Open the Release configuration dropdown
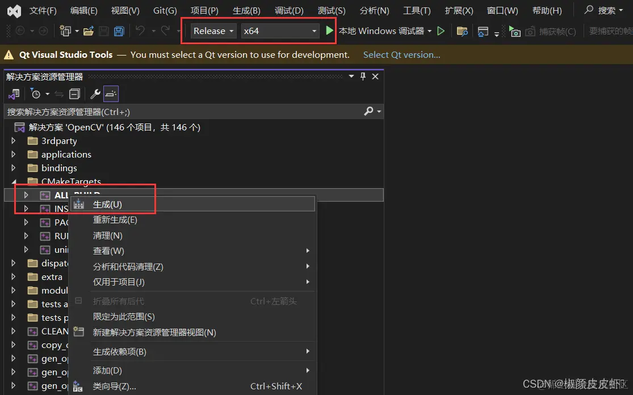The height and width of the screenshot is (395, 633). [213, 31]
